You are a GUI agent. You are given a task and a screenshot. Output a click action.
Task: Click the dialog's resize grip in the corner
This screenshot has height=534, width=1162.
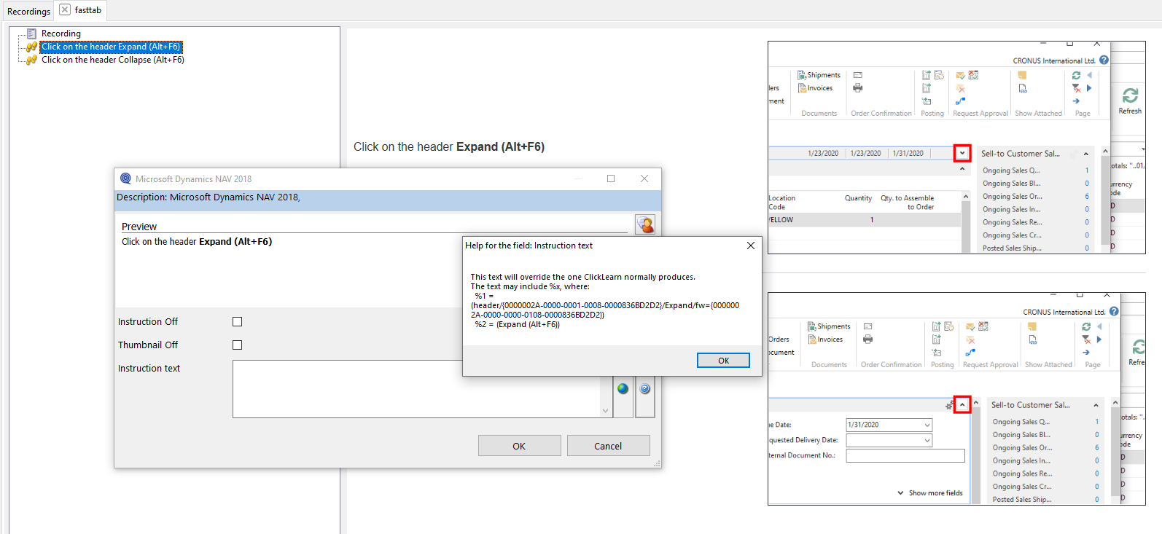click(x=657, y=463)
